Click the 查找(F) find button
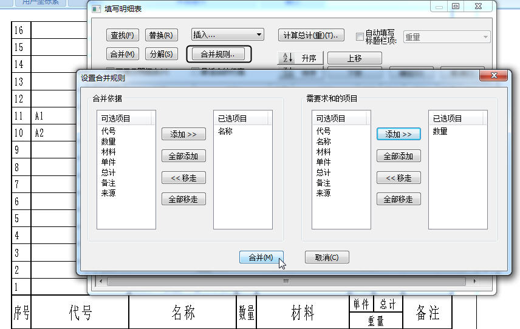 (x=122, y=35)
